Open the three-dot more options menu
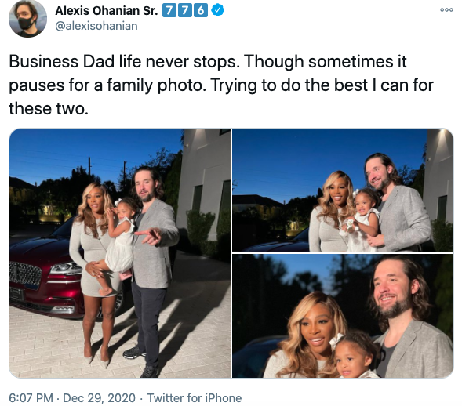The image size is (462, 406). [x=446, y=9]
